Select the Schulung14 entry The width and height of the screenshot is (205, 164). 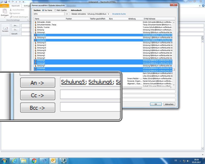point(103,45)
